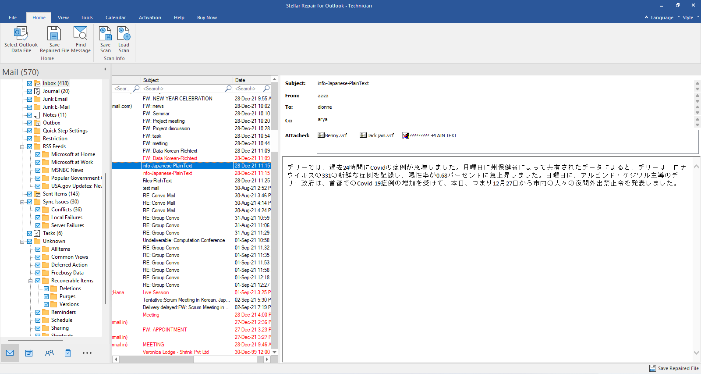This screenshot has width=701, height=374.
Task: Click message list vertical scrollbar down arrow
Action: [275, 352]
